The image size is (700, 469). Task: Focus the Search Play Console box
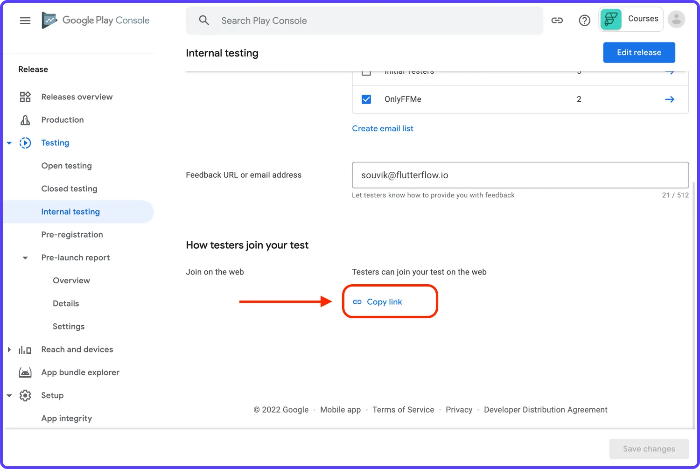[x=364, y=21]
